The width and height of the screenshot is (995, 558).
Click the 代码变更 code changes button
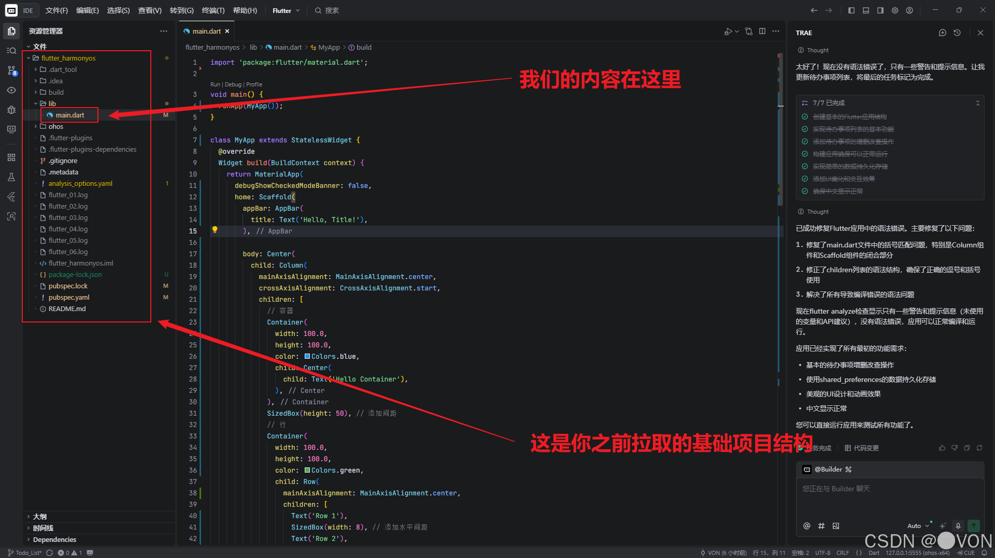[x=861, y=448]
